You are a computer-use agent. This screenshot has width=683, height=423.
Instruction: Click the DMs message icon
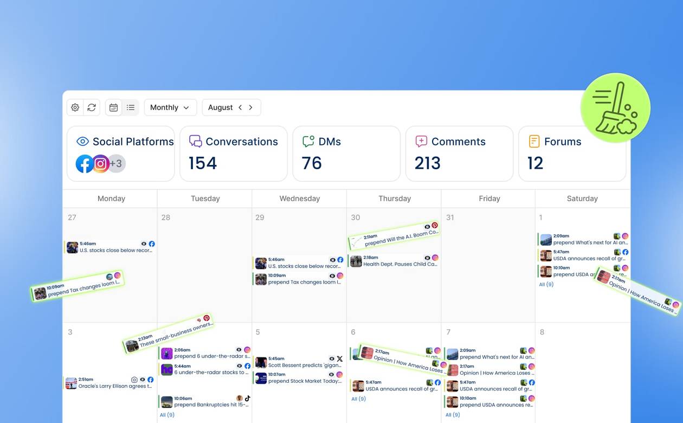pyautogui.click(x=308, y=141)
